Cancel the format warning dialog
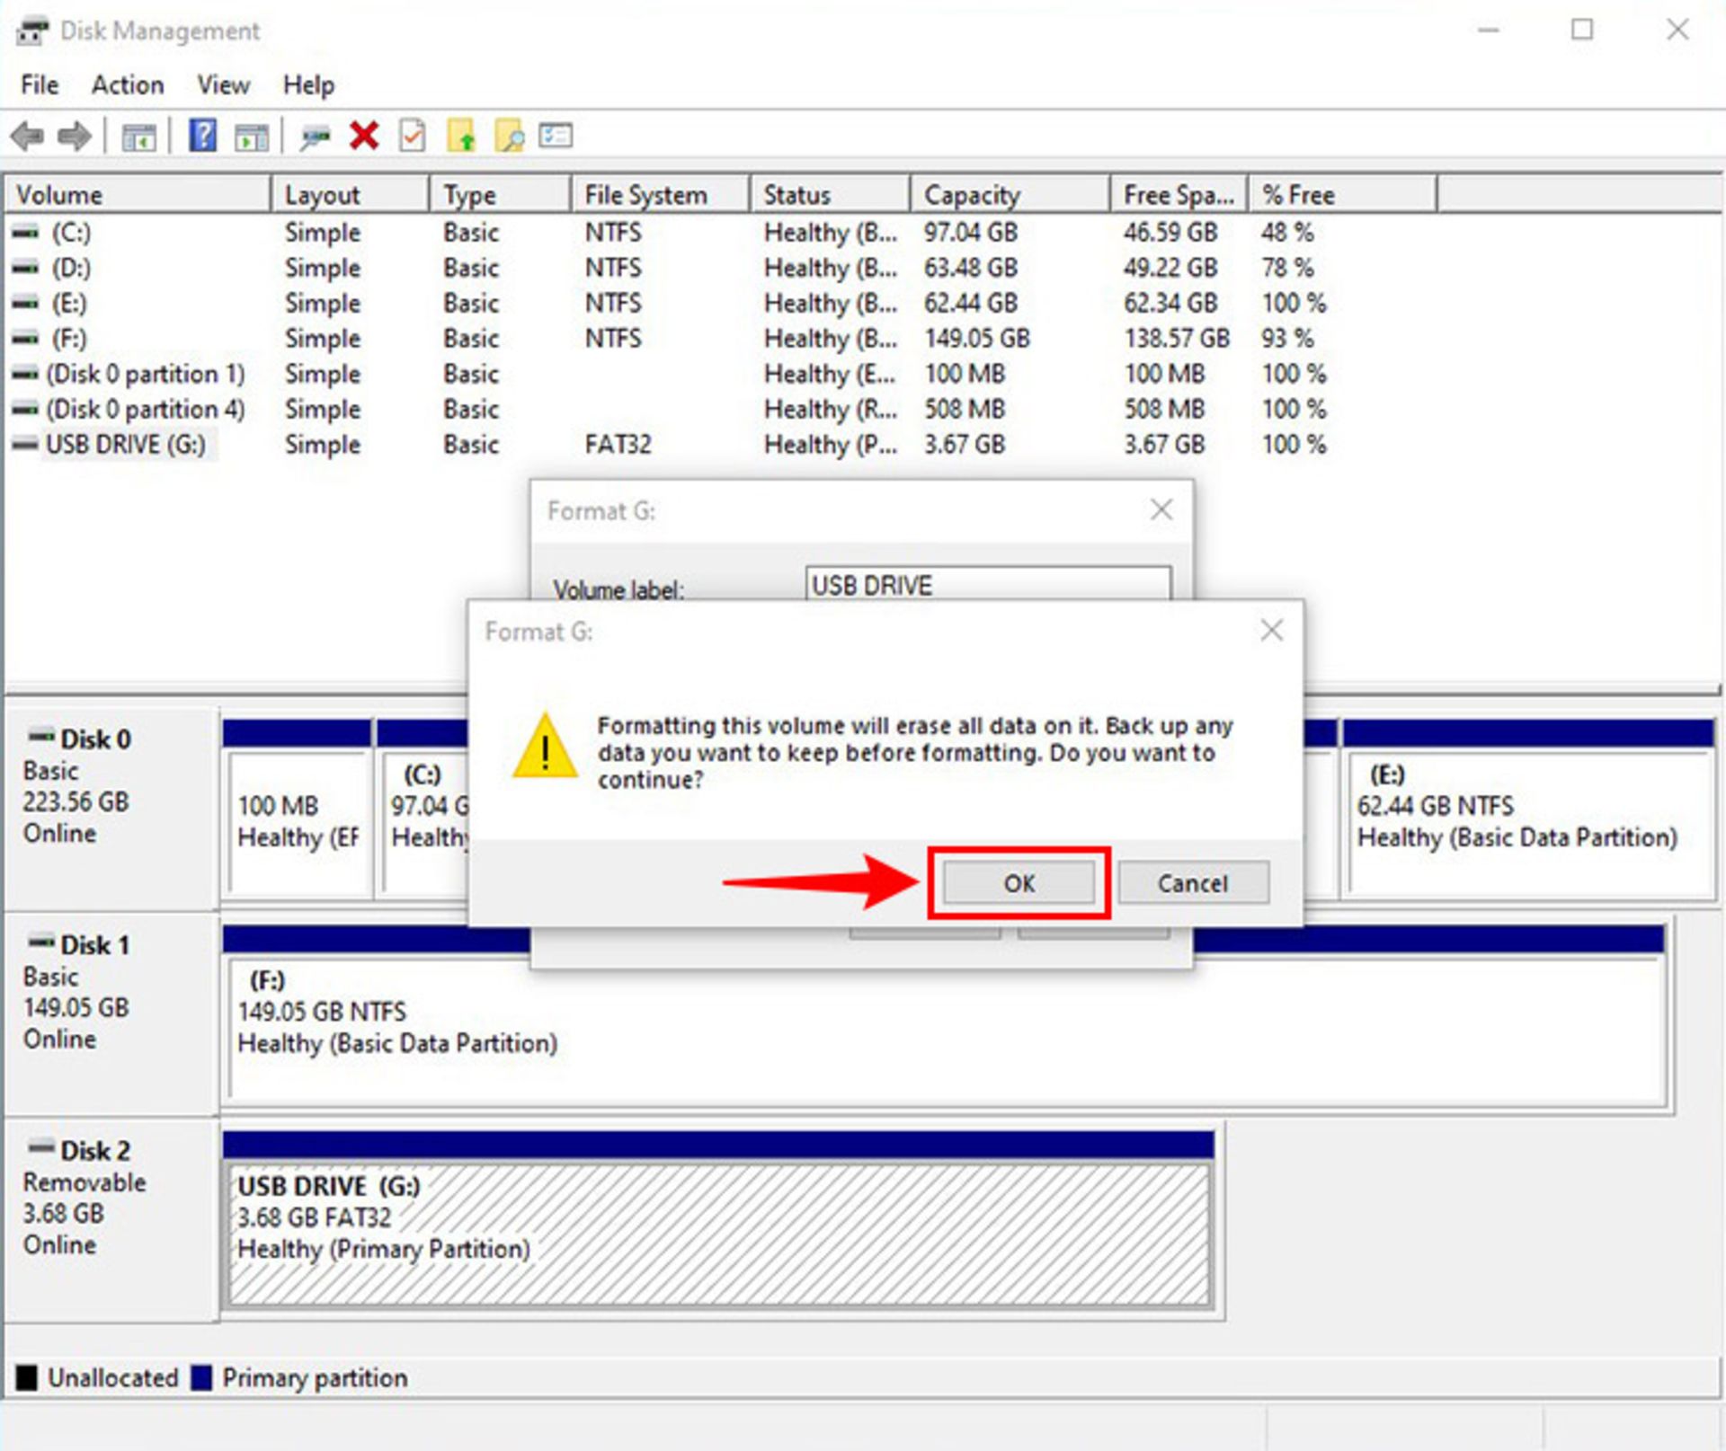This screenshot has width=1726, height=1451. [1193, 883]
